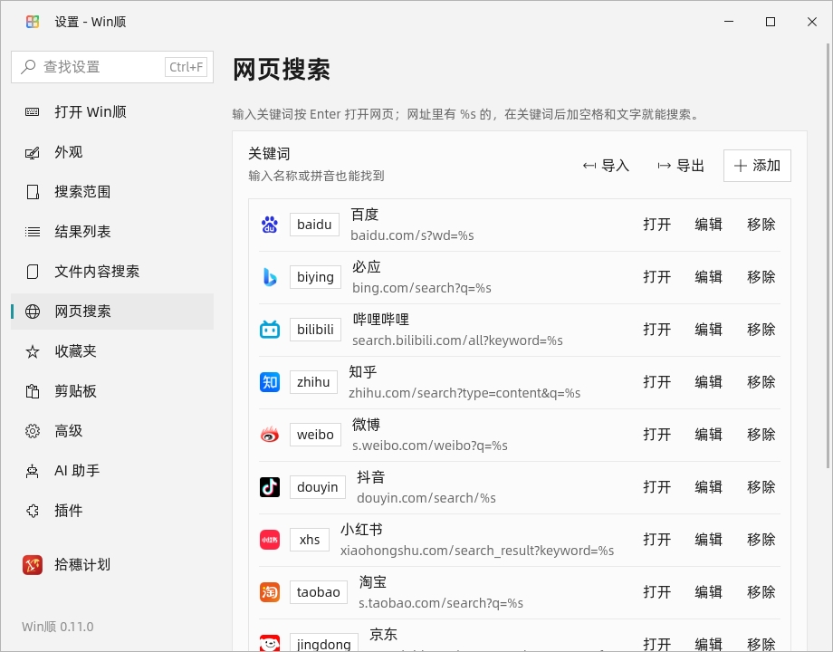The height and width of the screenshot is (652, 833).
Task: Click the zhihu keyword tag
Action: coord(313,382)
